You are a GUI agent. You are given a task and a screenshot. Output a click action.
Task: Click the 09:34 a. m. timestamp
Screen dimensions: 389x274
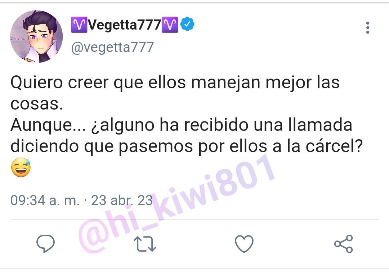click(45, 200)
